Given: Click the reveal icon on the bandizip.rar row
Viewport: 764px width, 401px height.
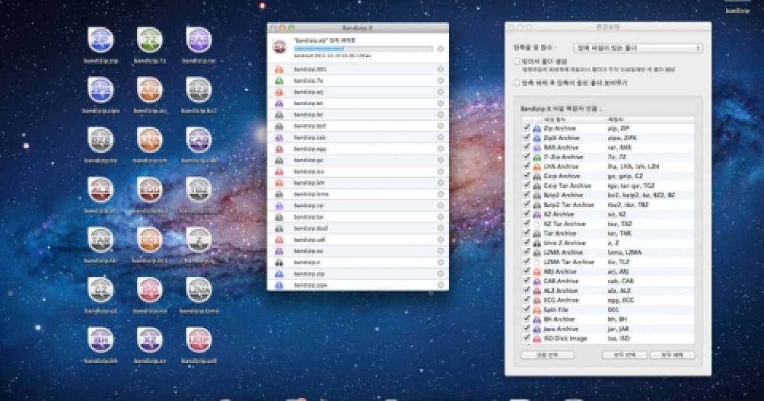Looking at the screenshot, I should 441,206.
